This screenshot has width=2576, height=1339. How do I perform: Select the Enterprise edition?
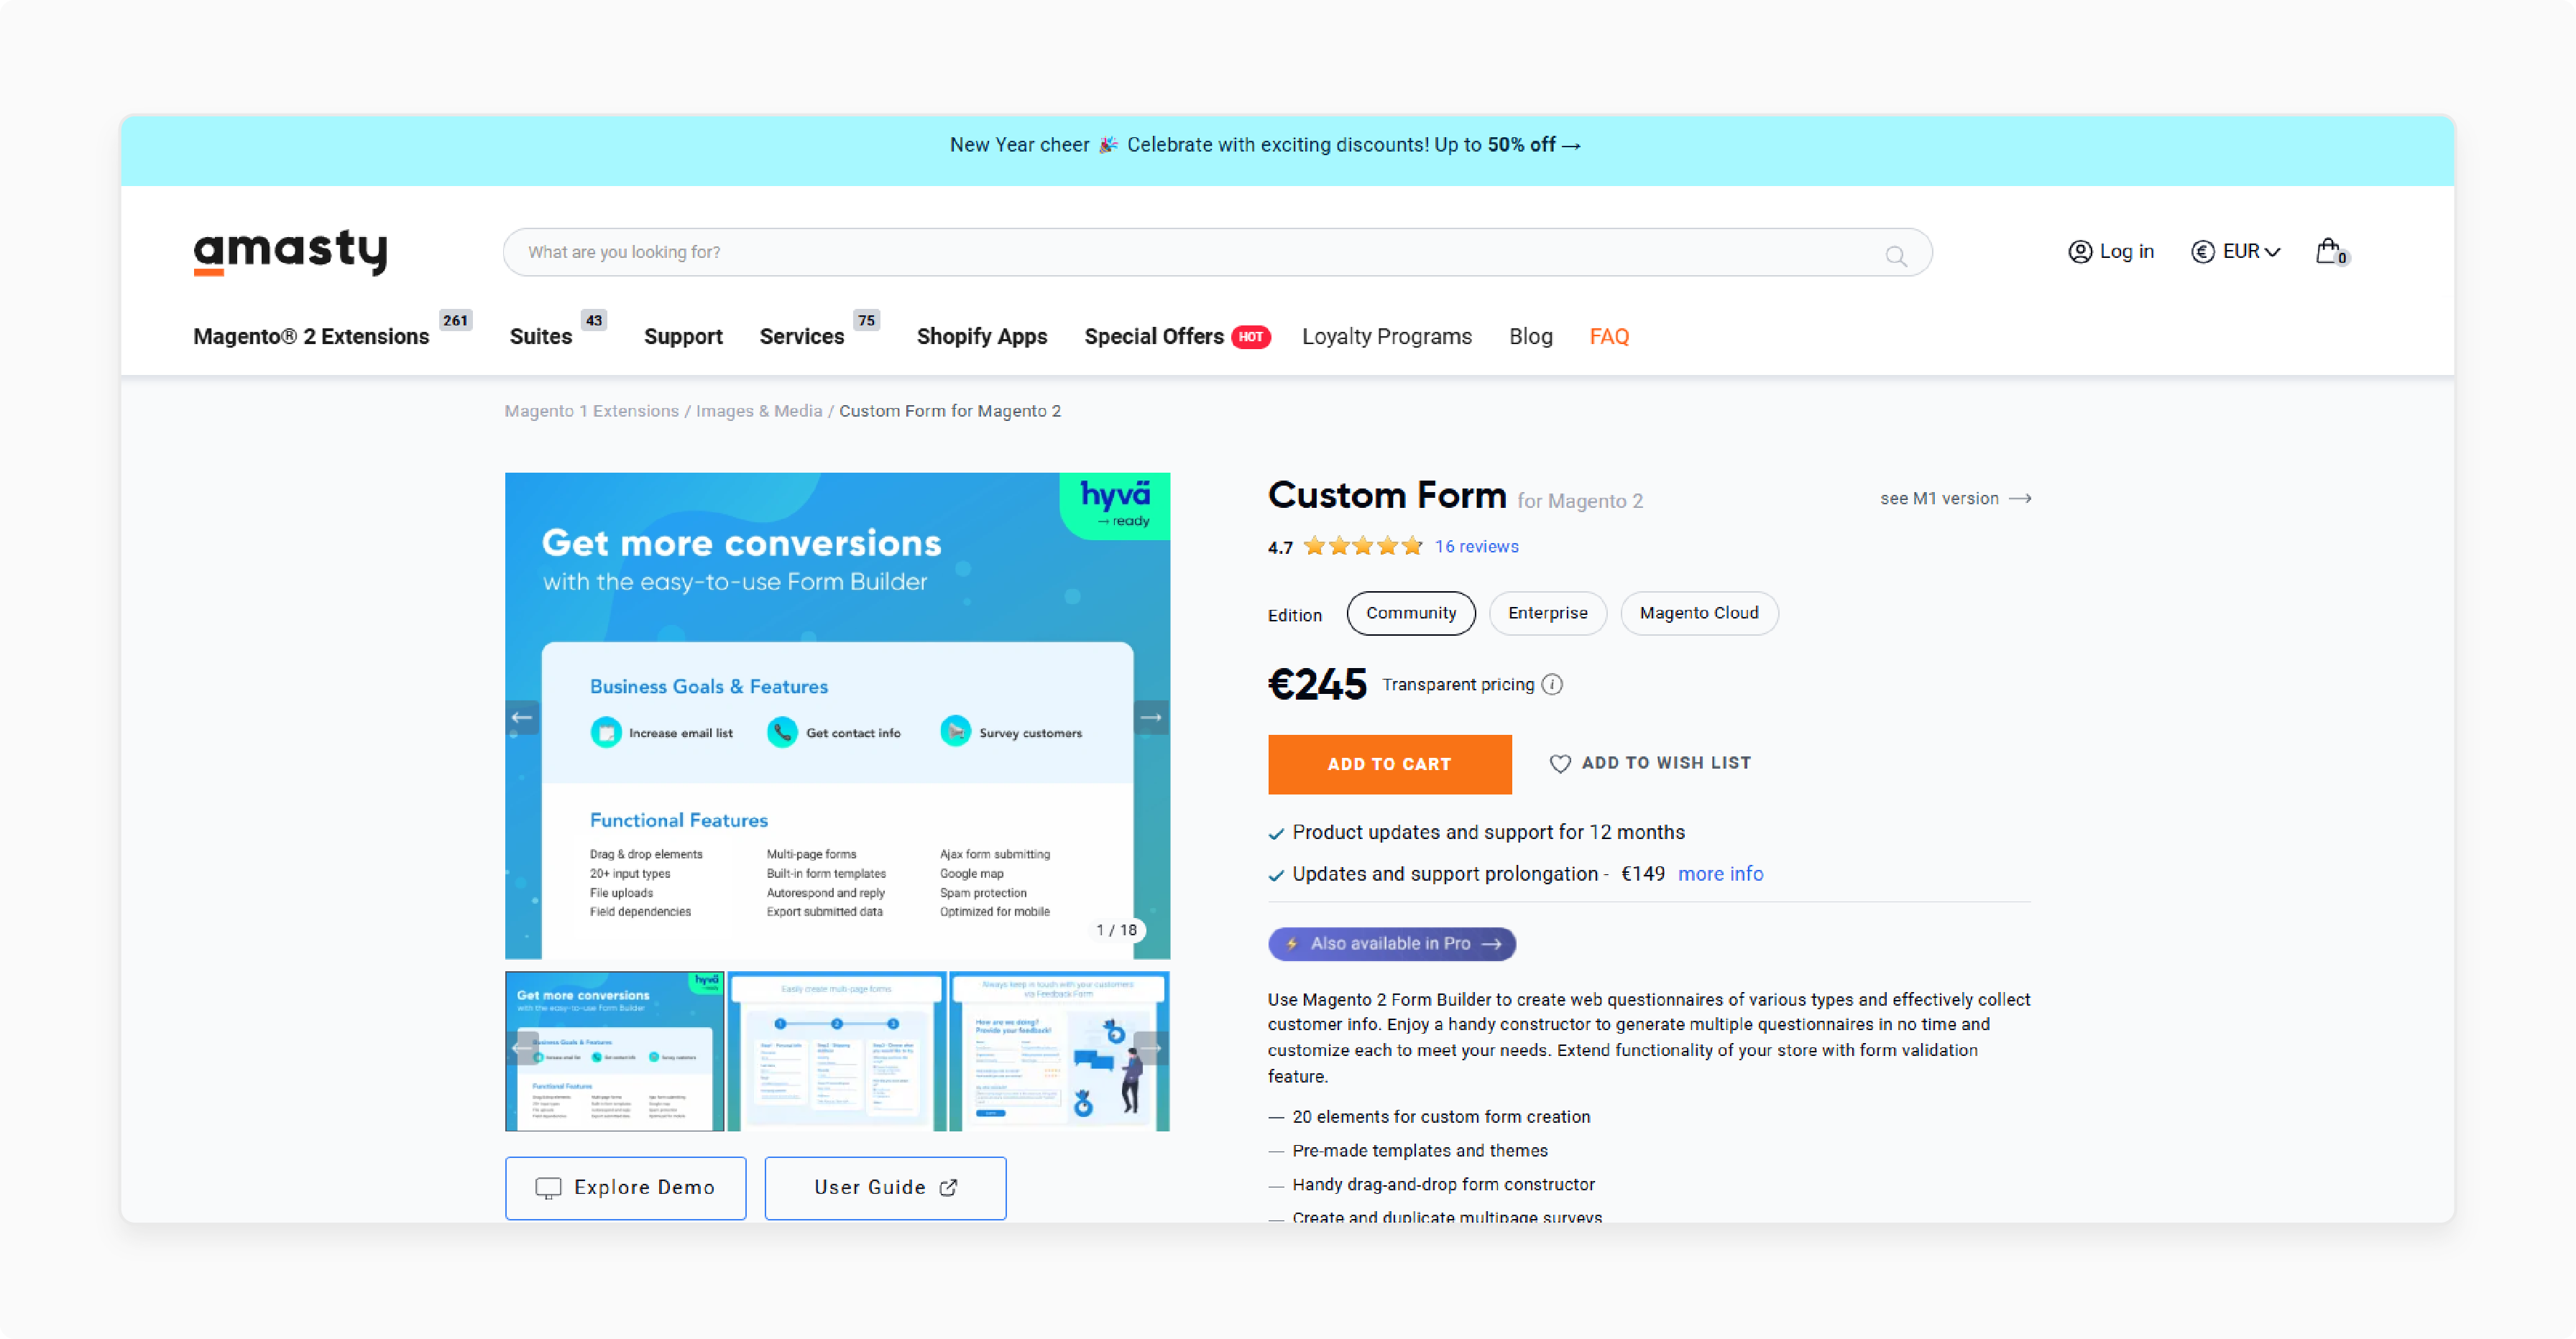(x=1548, y=613)
